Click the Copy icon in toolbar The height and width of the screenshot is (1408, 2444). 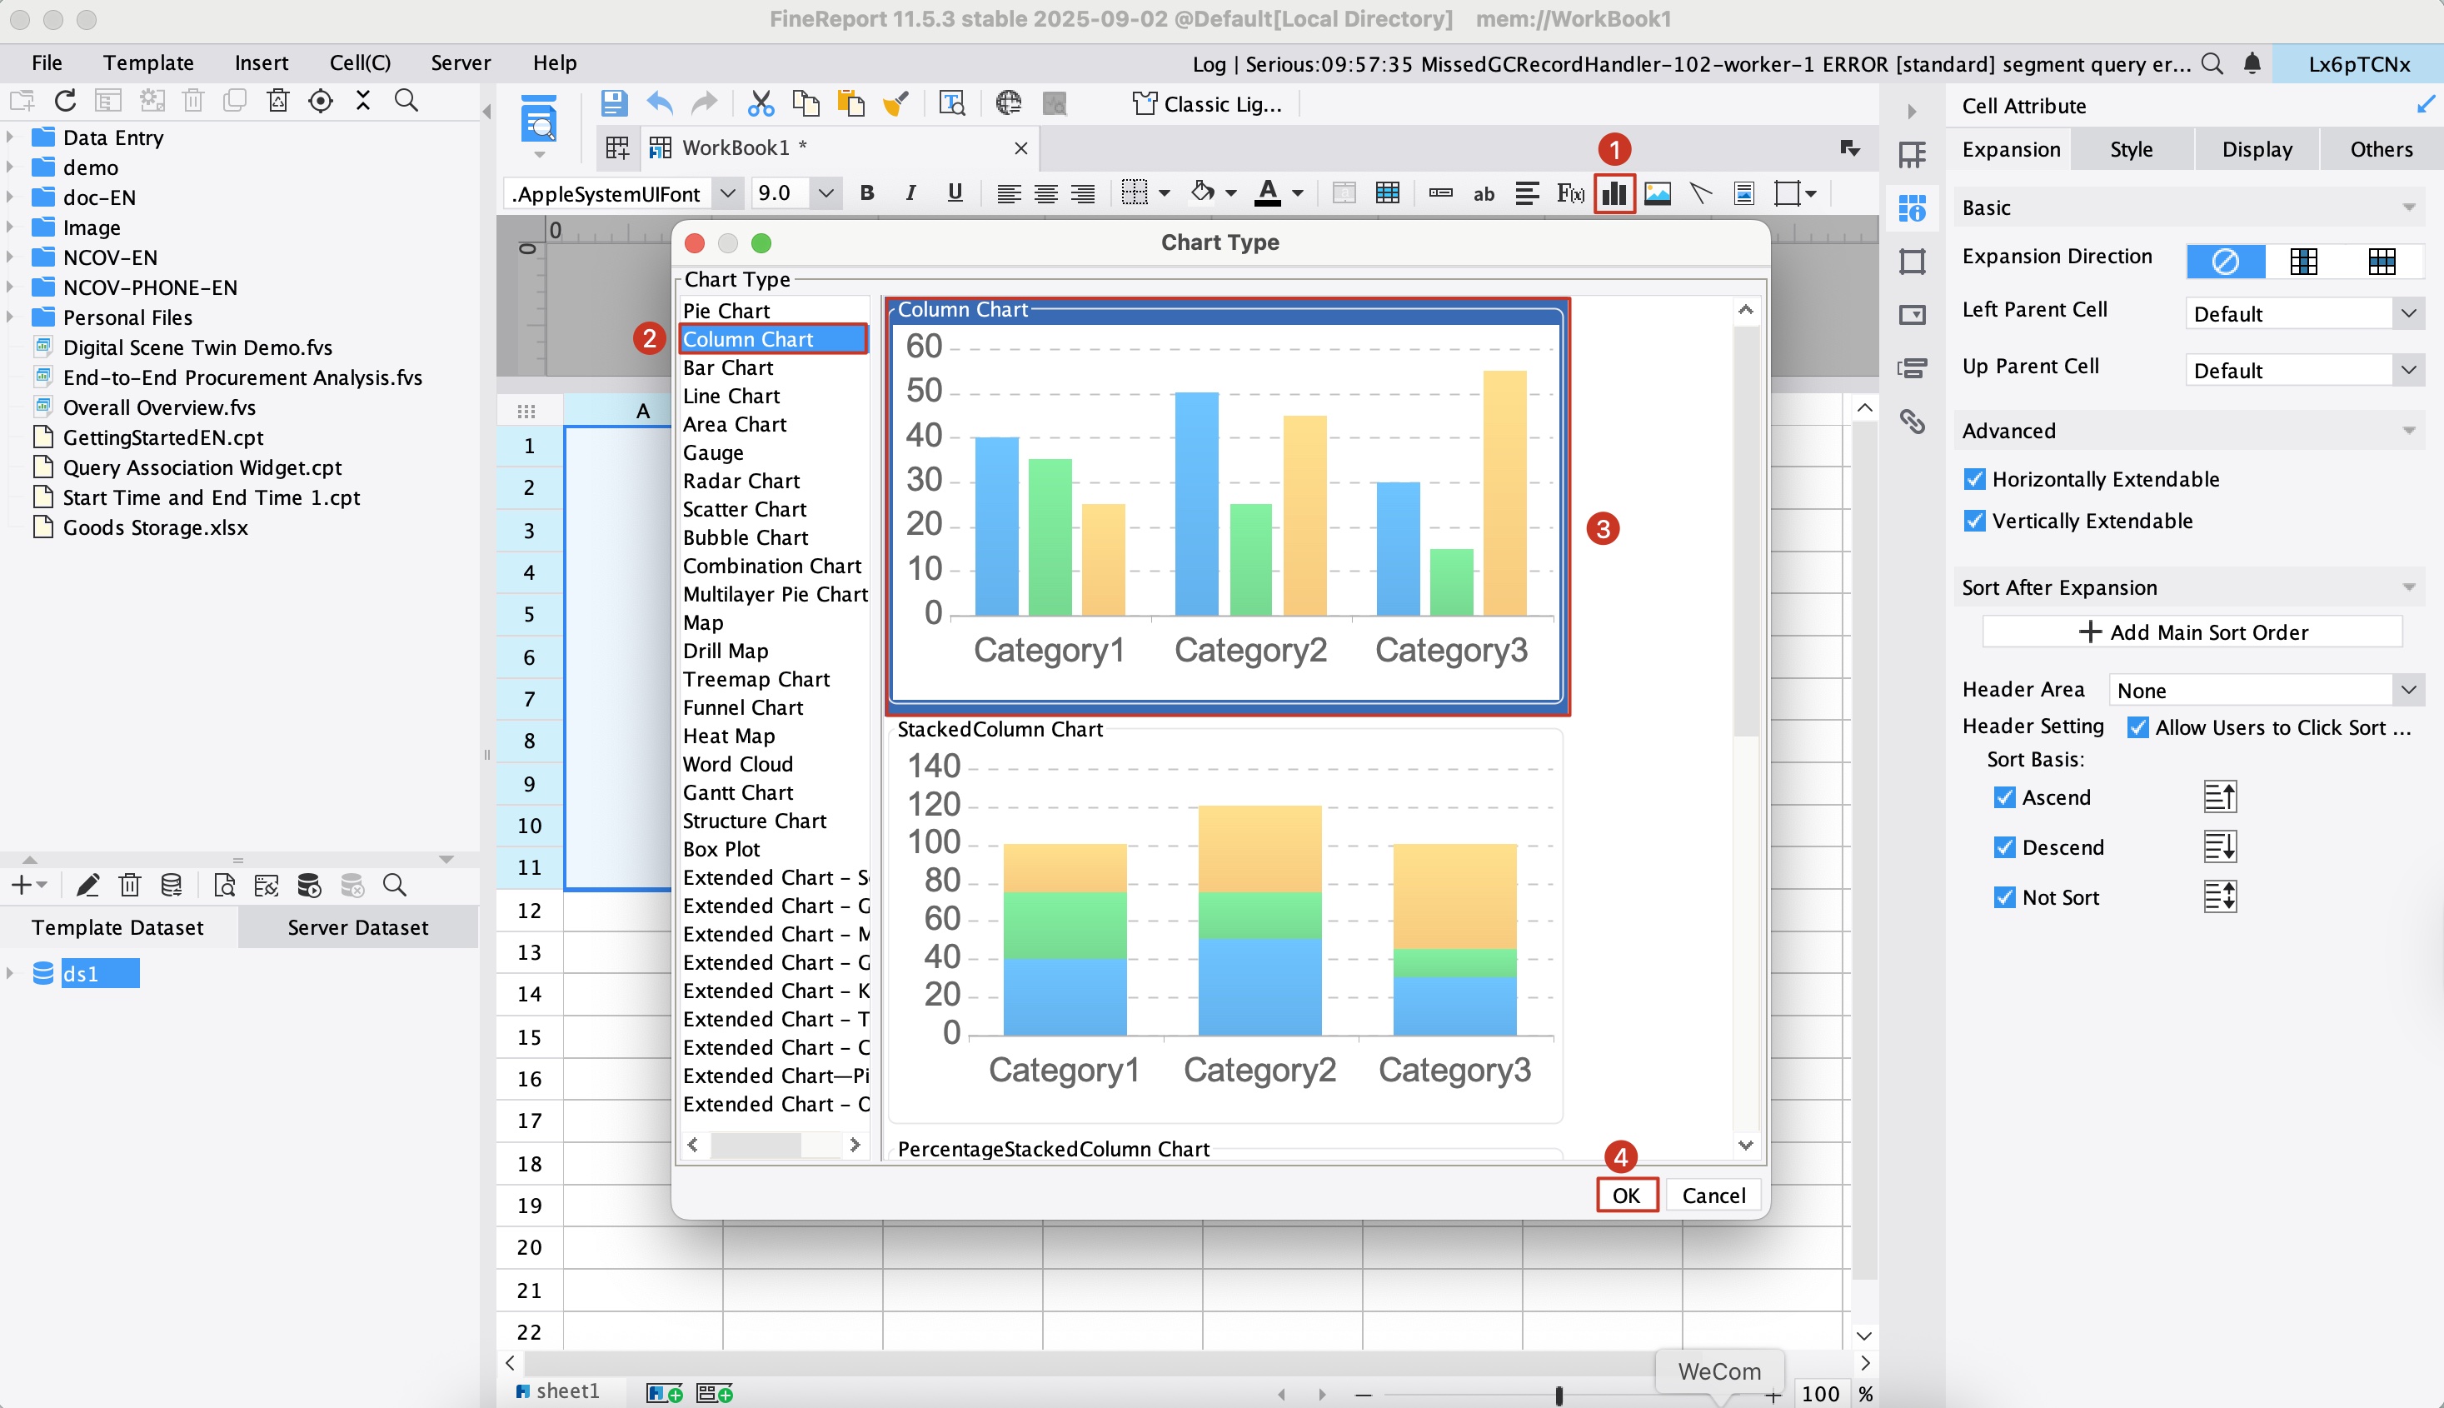pyautogui.click(x=806, y=102)
